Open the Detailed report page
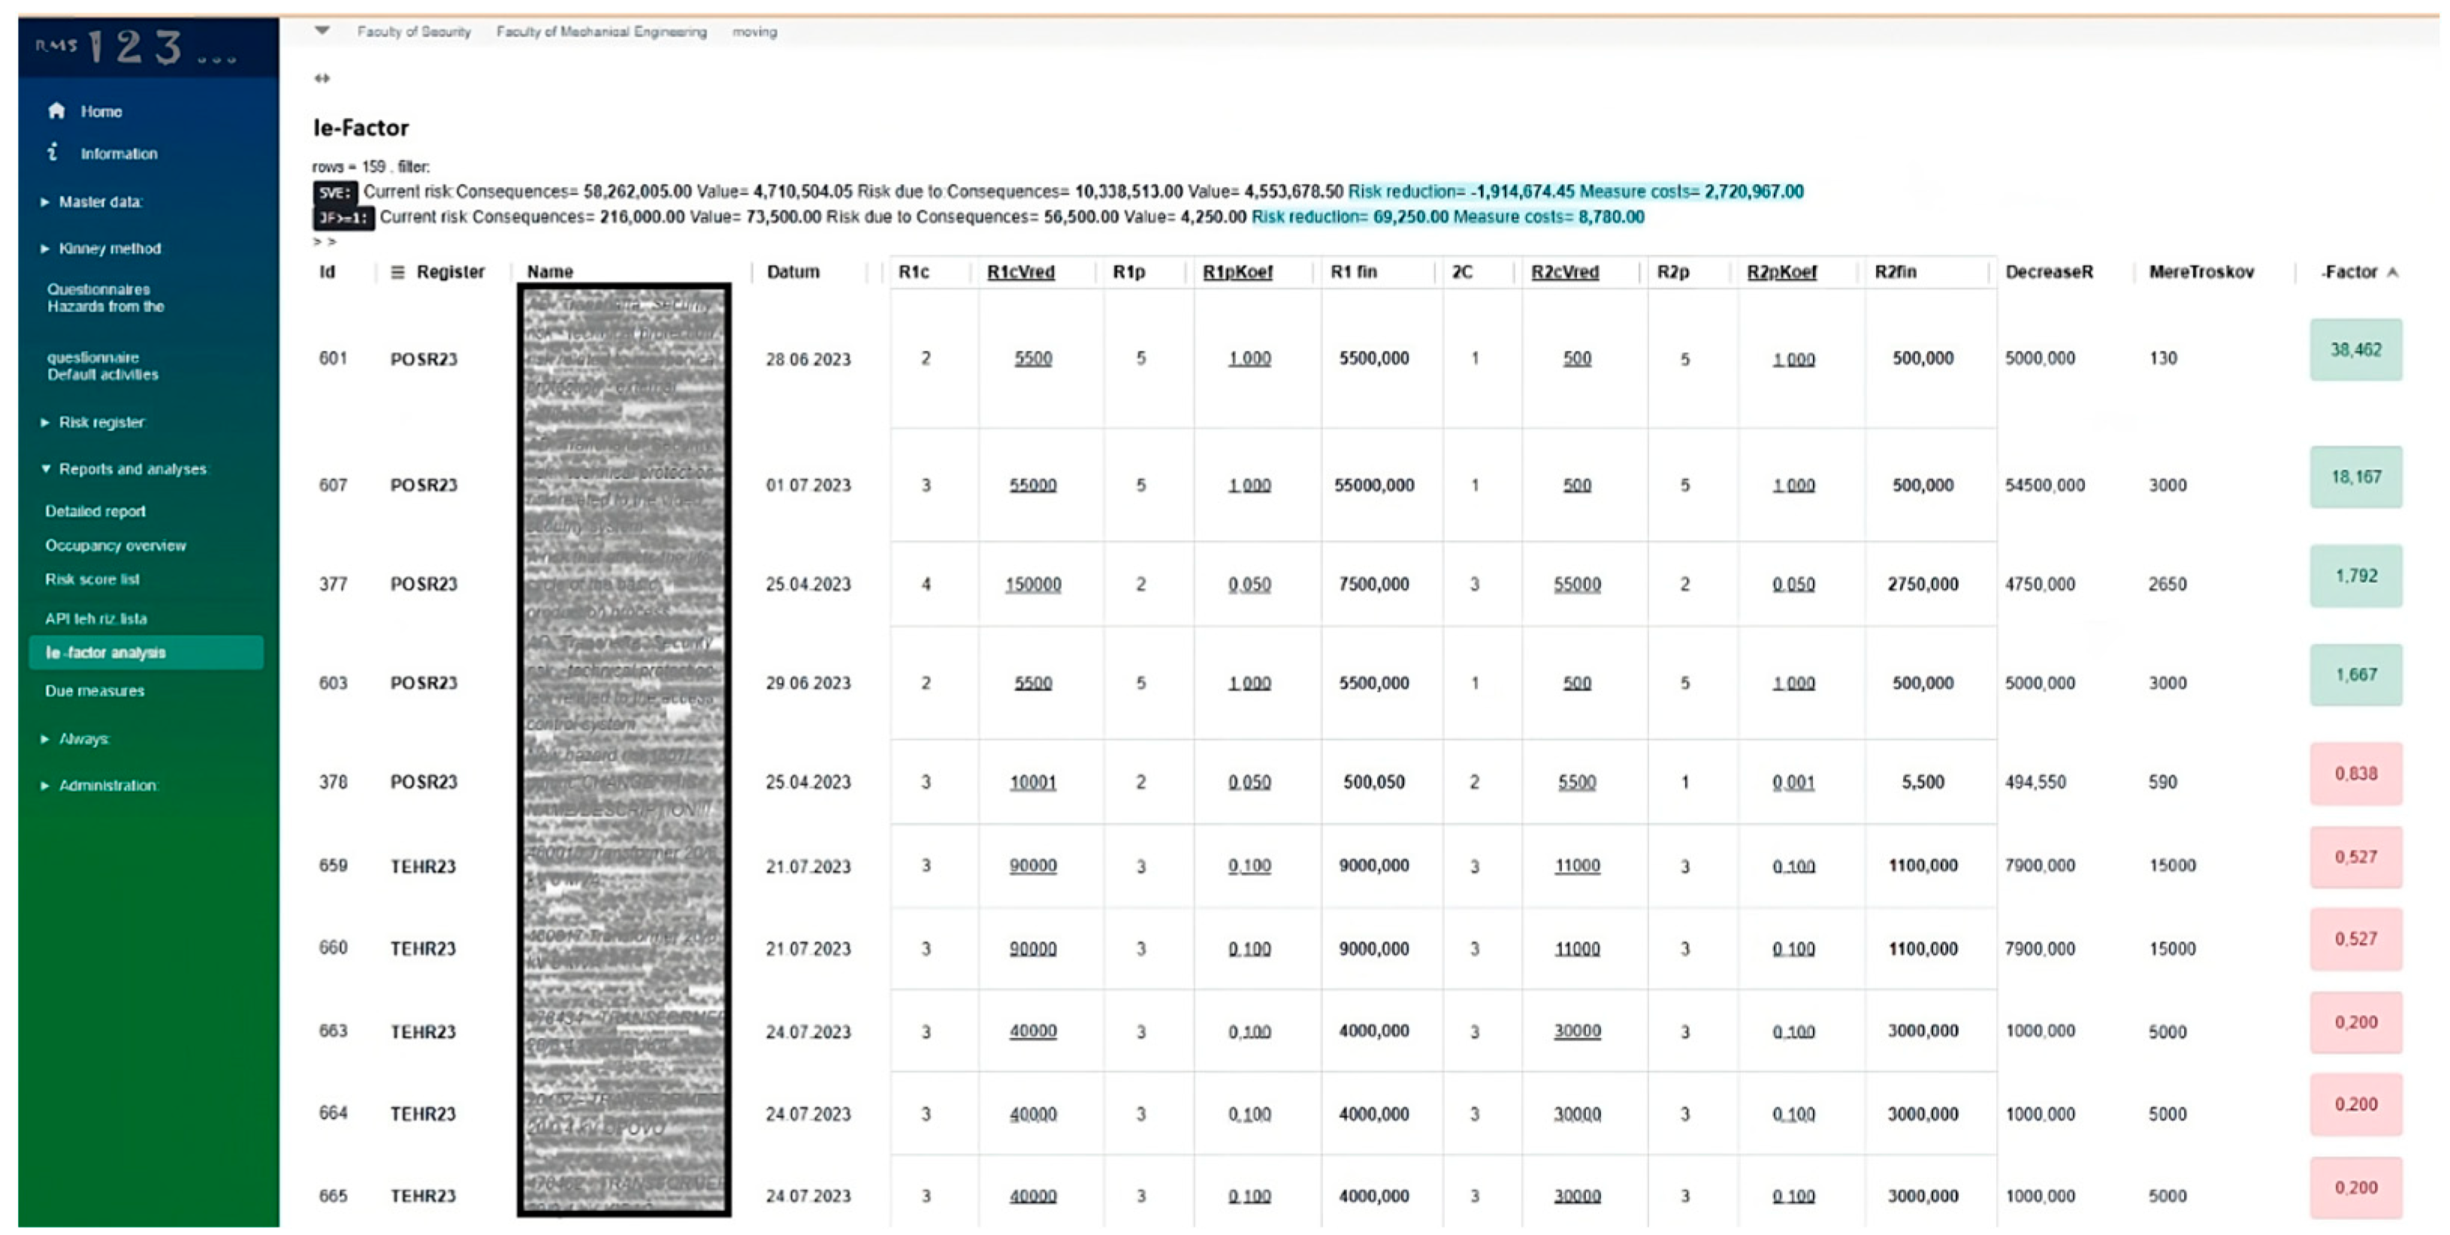2450x1235 pixels. click(x=95, y=512)
